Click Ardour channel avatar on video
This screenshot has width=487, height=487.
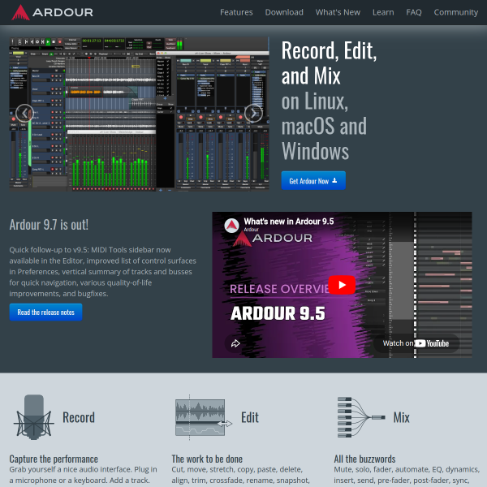(231, 226)
